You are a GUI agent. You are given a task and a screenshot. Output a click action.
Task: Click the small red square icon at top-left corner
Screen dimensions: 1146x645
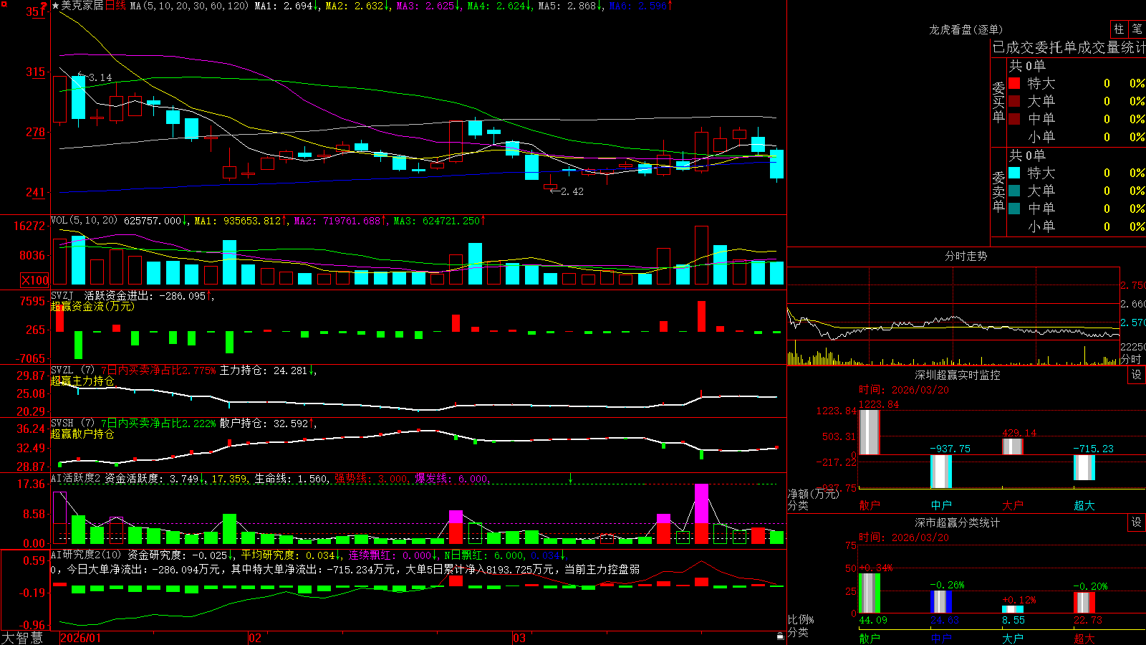tap(4, 4)
